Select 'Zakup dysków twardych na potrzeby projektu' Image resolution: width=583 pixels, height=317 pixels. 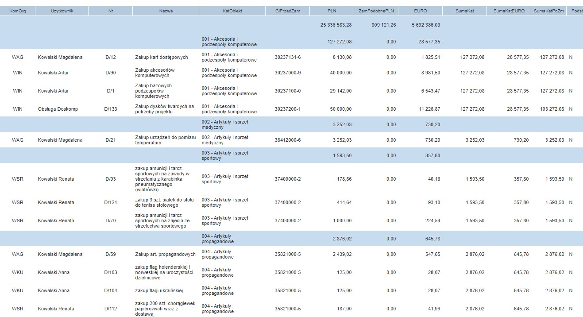(x=165, y=109)
